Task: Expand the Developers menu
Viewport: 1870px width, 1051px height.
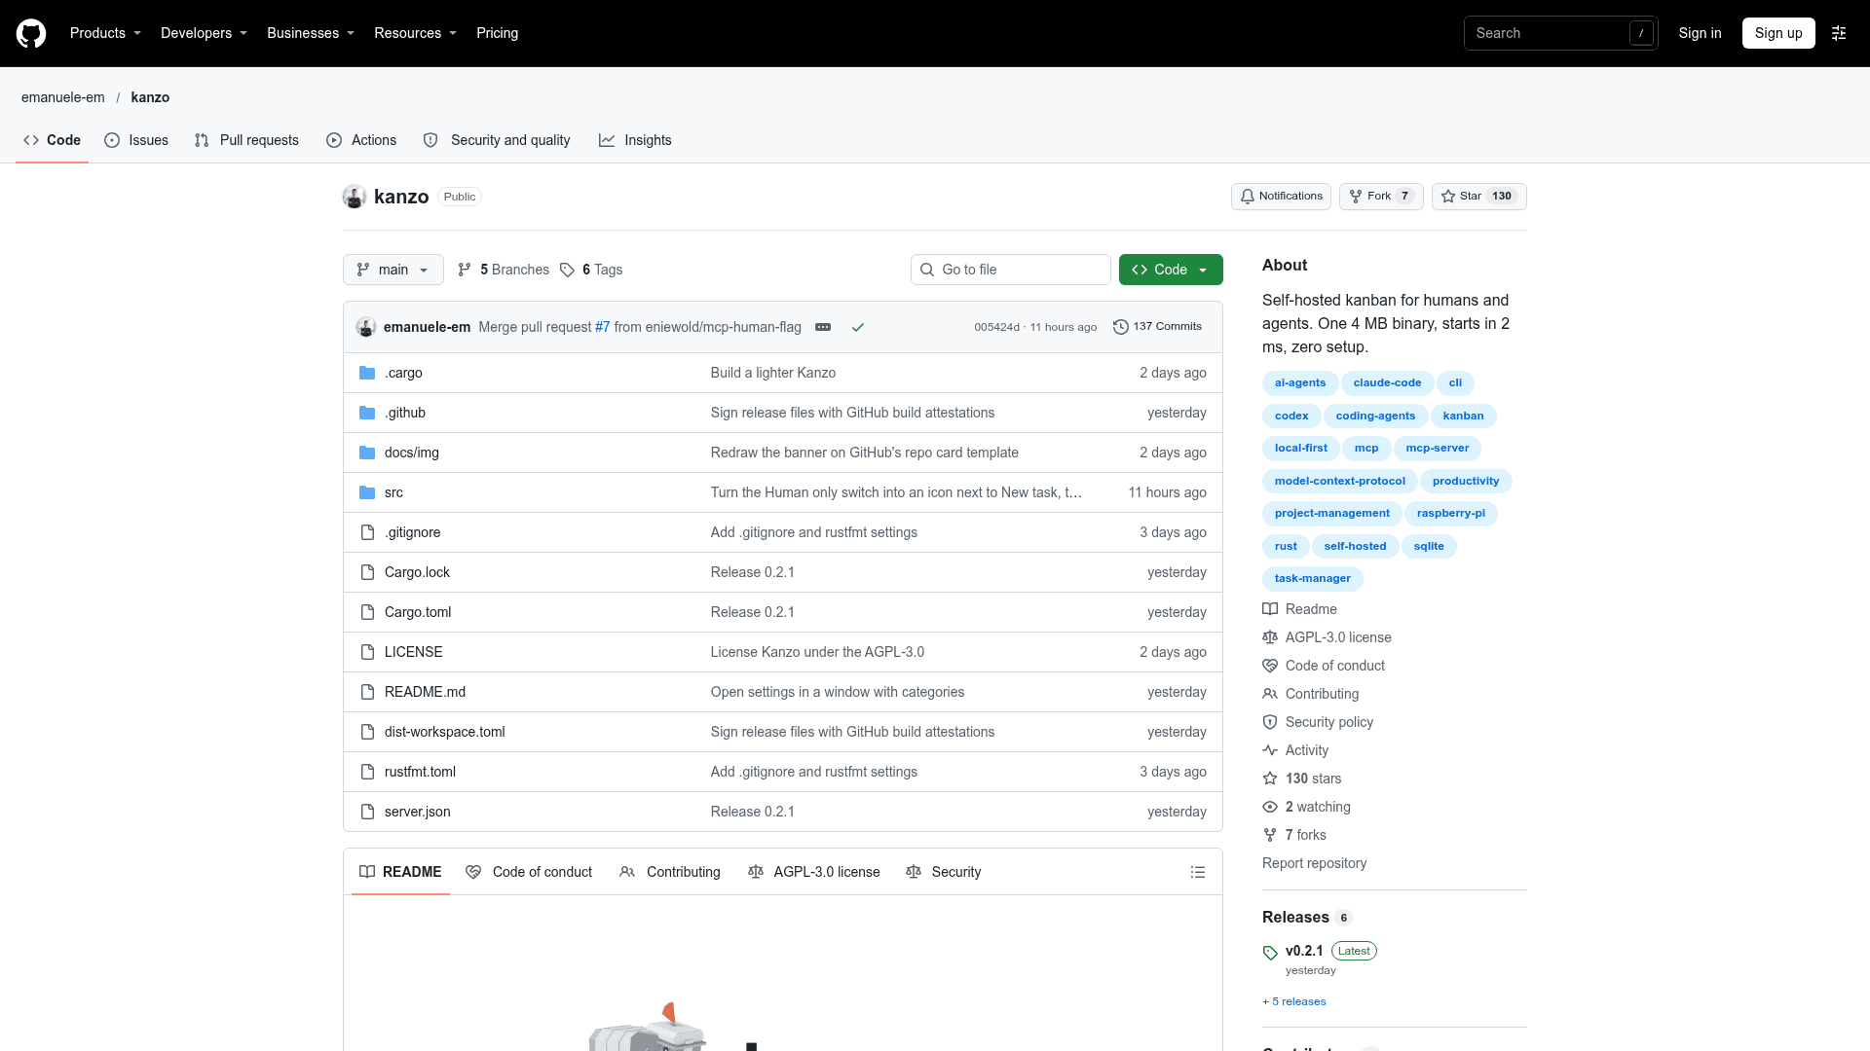Action: coord(204,33)
